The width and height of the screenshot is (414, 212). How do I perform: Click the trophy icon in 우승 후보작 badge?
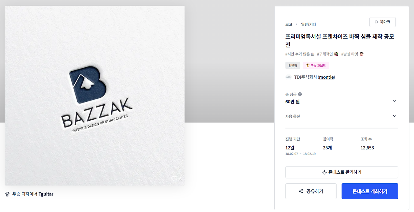coord(308,66)
